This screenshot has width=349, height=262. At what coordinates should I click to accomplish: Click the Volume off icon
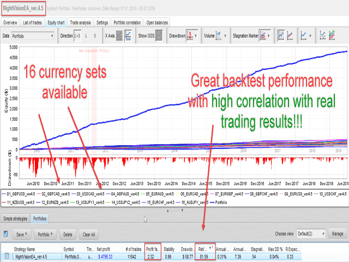[x=219, y=35]
